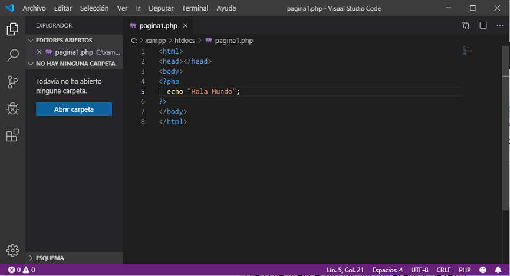Open the Debug view with bug icon
510x276 pixels.
(x=12, y=109)
